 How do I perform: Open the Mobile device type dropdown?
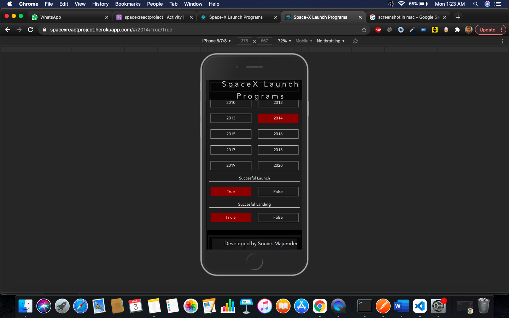(304, 41)
